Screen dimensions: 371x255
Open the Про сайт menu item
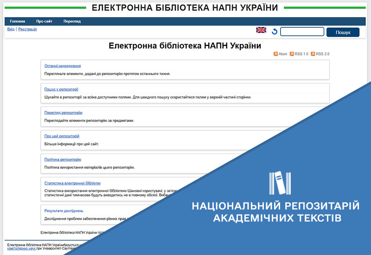(x=44, y=21)
